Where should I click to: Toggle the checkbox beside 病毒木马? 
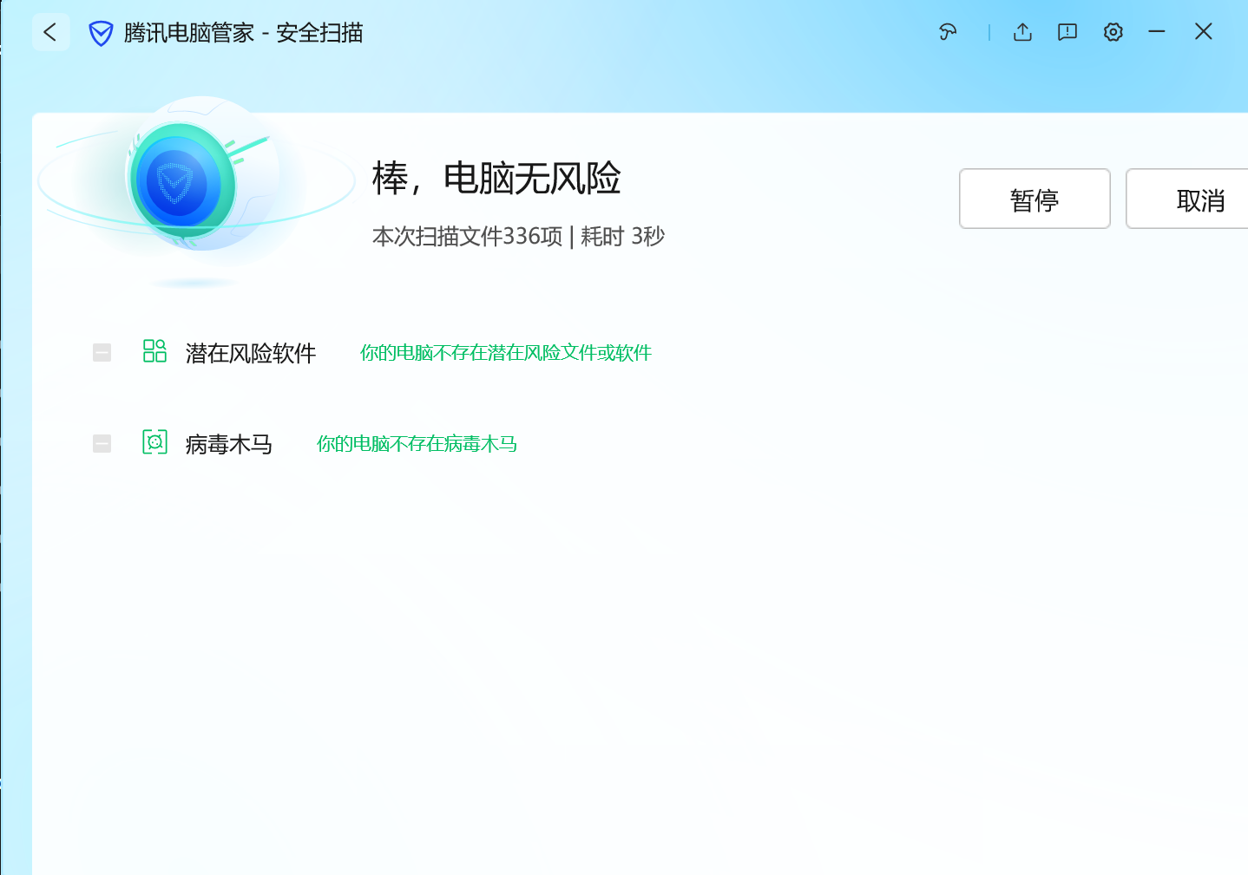[x=102, y=444]
